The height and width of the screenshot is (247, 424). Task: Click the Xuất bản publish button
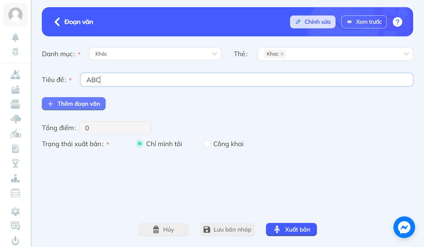291,230
